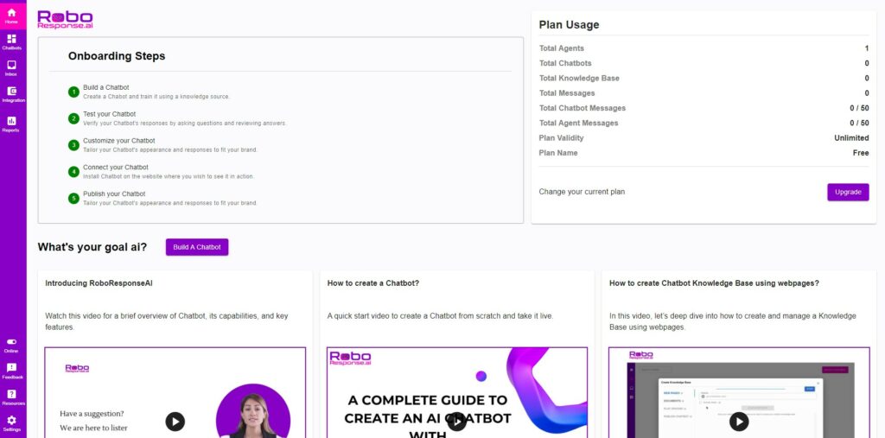This screenshot has width=885, height=438.
Task: Click the Total Messages row label
Action: (x=567, y=93)
